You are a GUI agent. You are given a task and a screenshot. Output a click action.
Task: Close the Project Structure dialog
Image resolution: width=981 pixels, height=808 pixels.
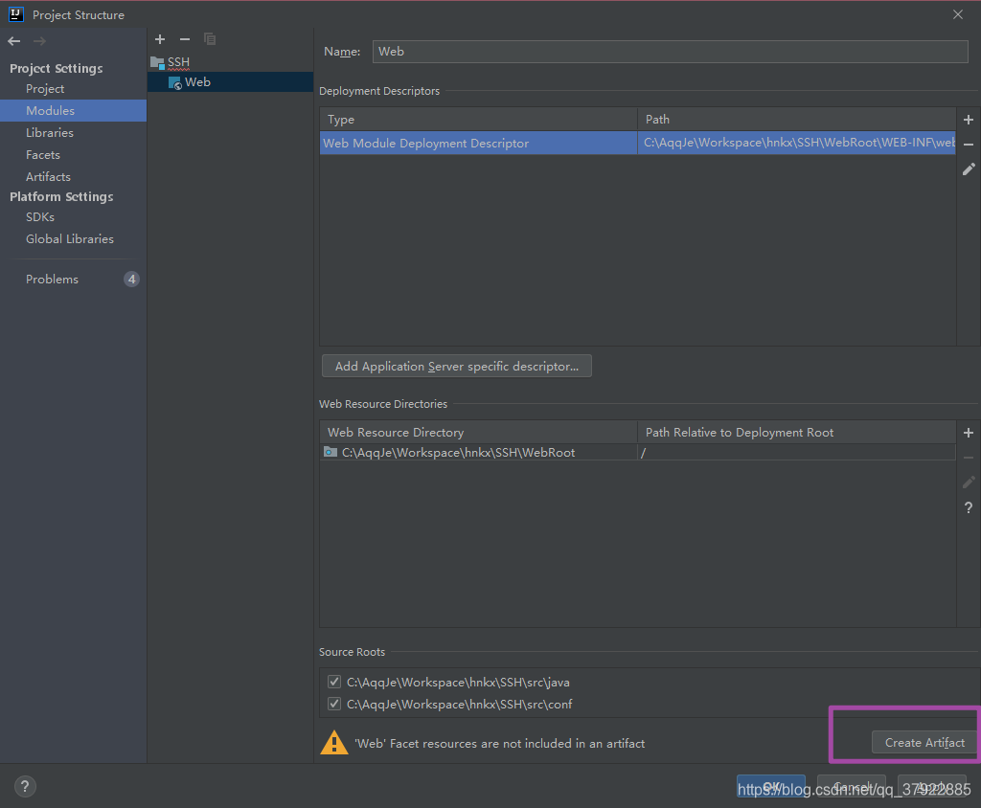958,14
